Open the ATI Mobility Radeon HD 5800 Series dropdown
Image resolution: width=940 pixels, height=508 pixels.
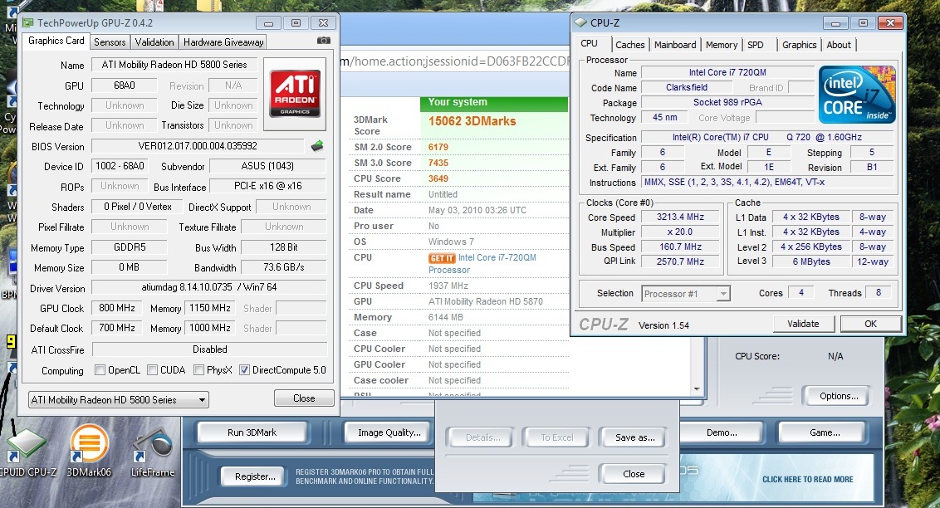coord(119,399)
